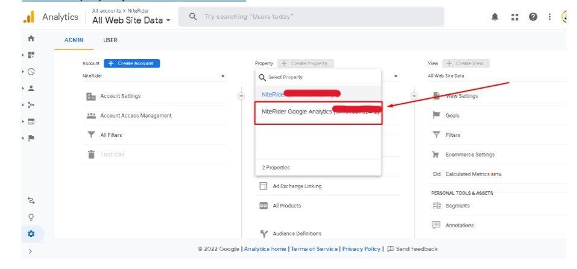577x269 pixels.
Task: Click the All Products icon
Action: point(263,206)
